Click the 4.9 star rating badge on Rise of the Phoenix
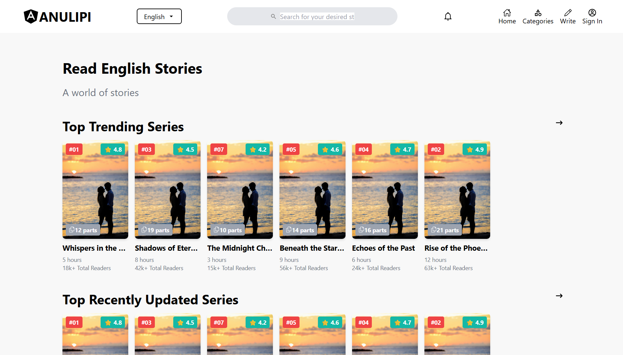Screen dimensions: 623x355 (475, 149)
